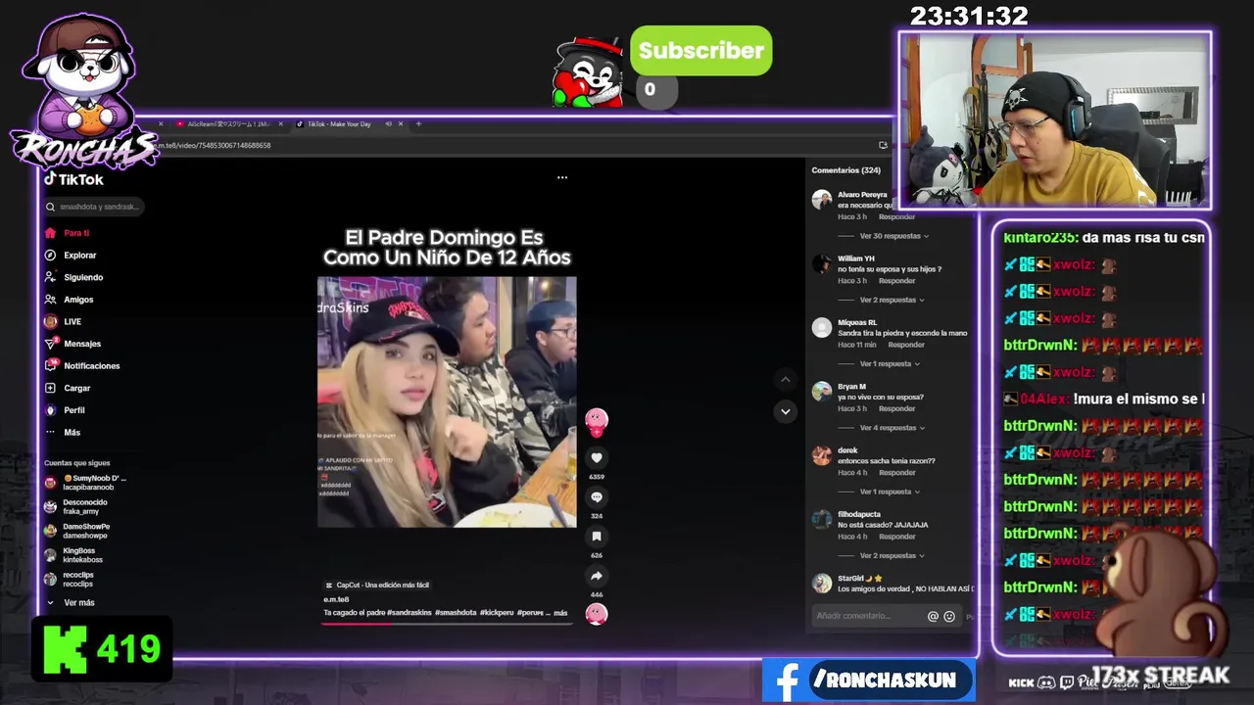Open the Cargar upload page
Screen dimensions: 1254x705
coord(68,388)
